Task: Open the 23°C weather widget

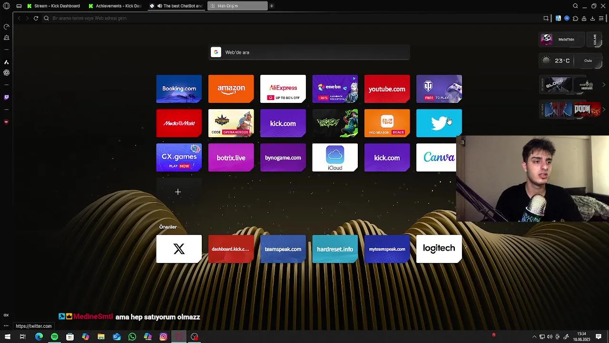Action: 557,61
